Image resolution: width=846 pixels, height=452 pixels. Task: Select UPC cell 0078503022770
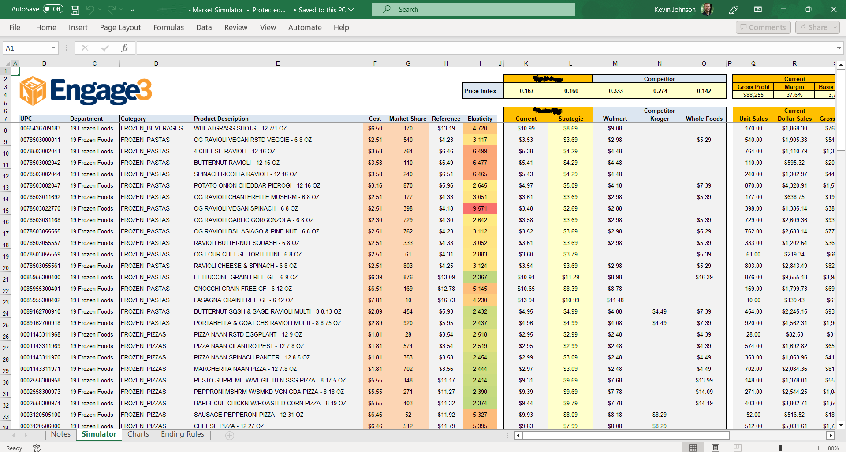tap(44, 208)
